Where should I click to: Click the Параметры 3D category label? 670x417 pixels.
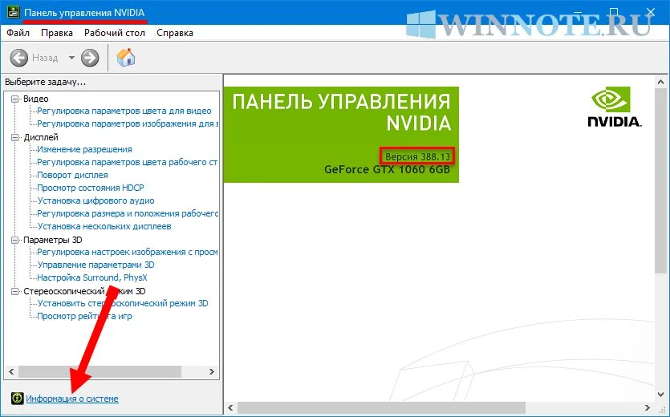click(x=53, y=240)
